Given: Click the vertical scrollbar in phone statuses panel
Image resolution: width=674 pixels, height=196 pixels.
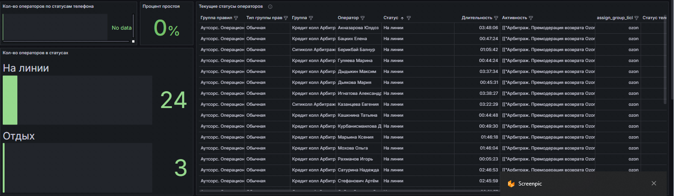Looking at the screenshot, I should 133,26.
